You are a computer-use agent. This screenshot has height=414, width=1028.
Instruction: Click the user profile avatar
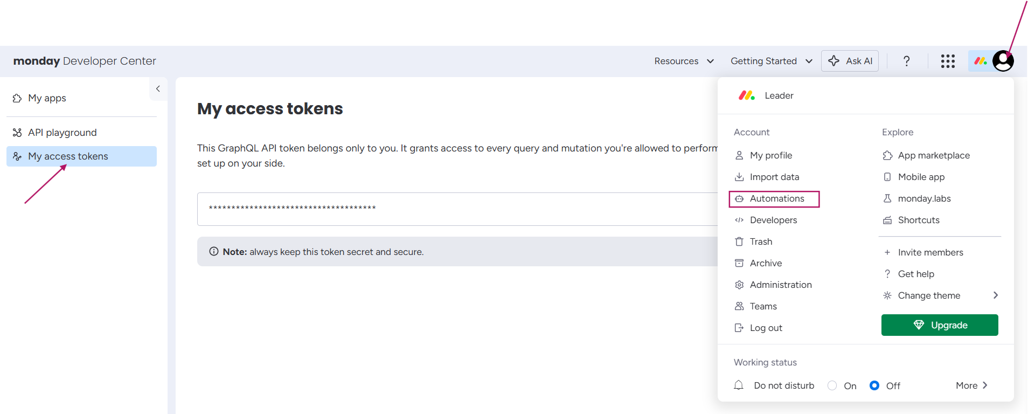click(1003, 61)
